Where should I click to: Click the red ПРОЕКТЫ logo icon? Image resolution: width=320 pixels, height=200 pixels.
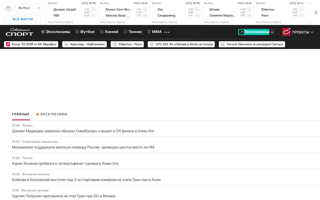click(x=286, y=32)
